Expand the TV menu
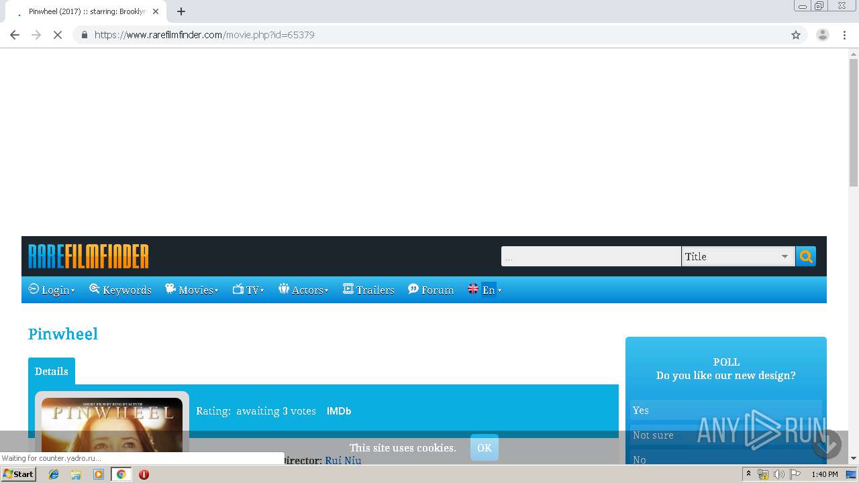Viewport: 859px width, 483px height. (x=248, y=290)
